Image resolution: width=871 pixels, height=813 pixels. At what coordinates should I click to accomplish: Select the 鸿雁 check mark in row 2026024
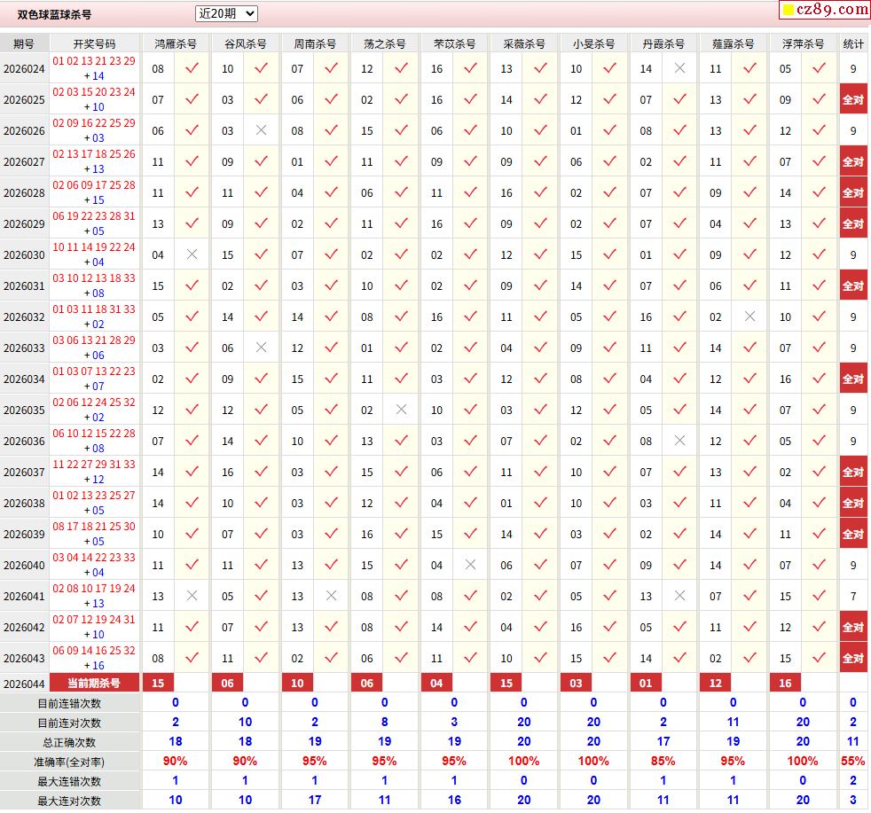[x=192, y=68]
